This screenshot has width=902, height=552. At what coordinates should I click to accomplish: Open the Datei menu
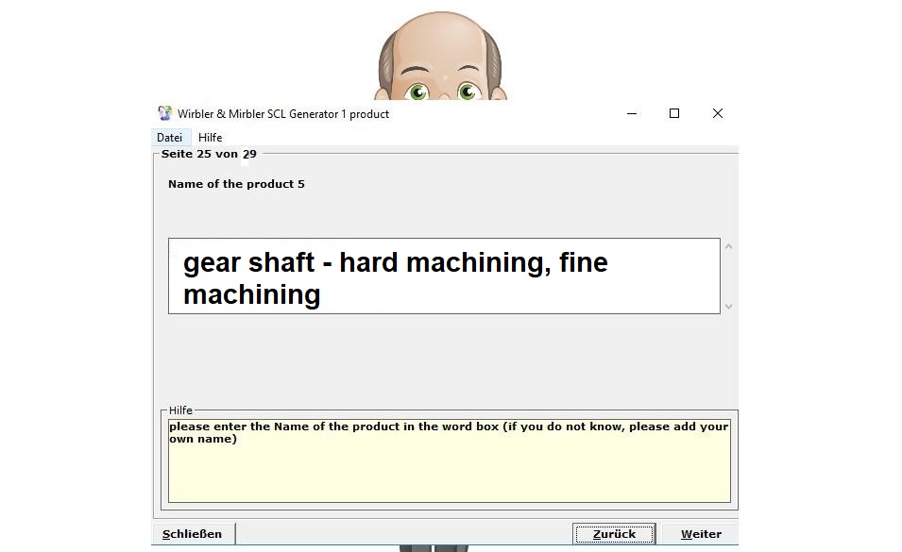tap(169, 138)
